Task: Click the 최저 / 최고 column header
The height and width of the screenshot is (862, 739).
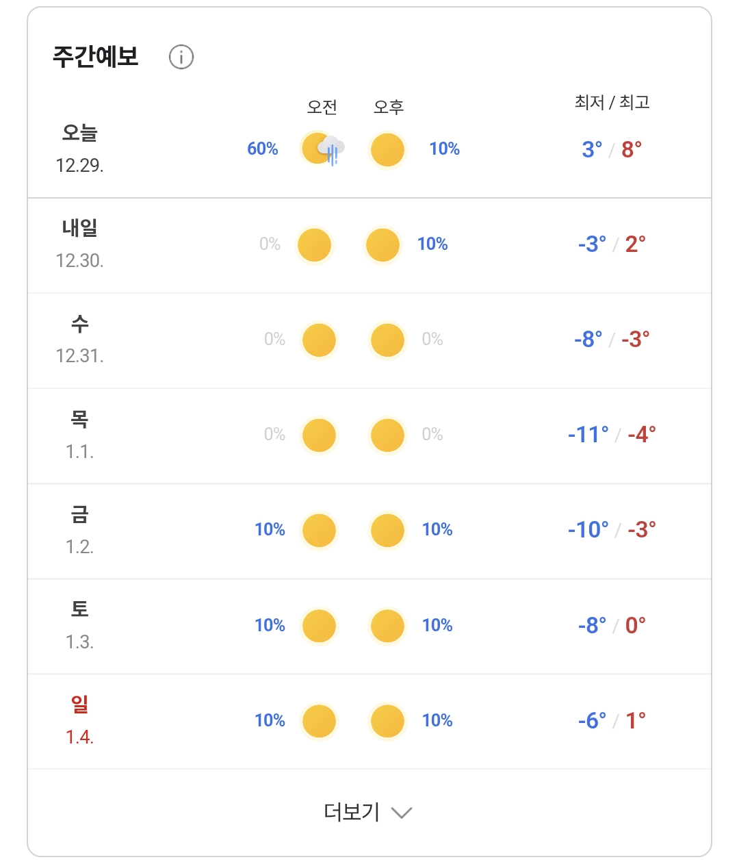Action: [x=612, y=103]
